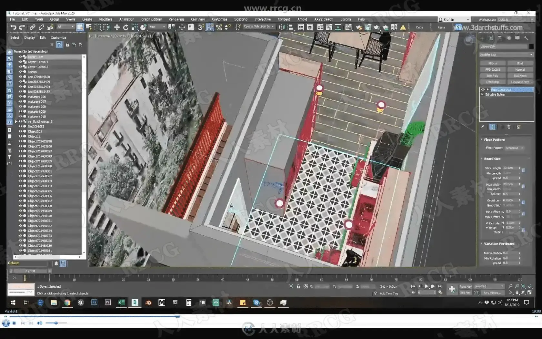Click the Select and Link chain icon

pyautogui.click(x=32, y=27)
